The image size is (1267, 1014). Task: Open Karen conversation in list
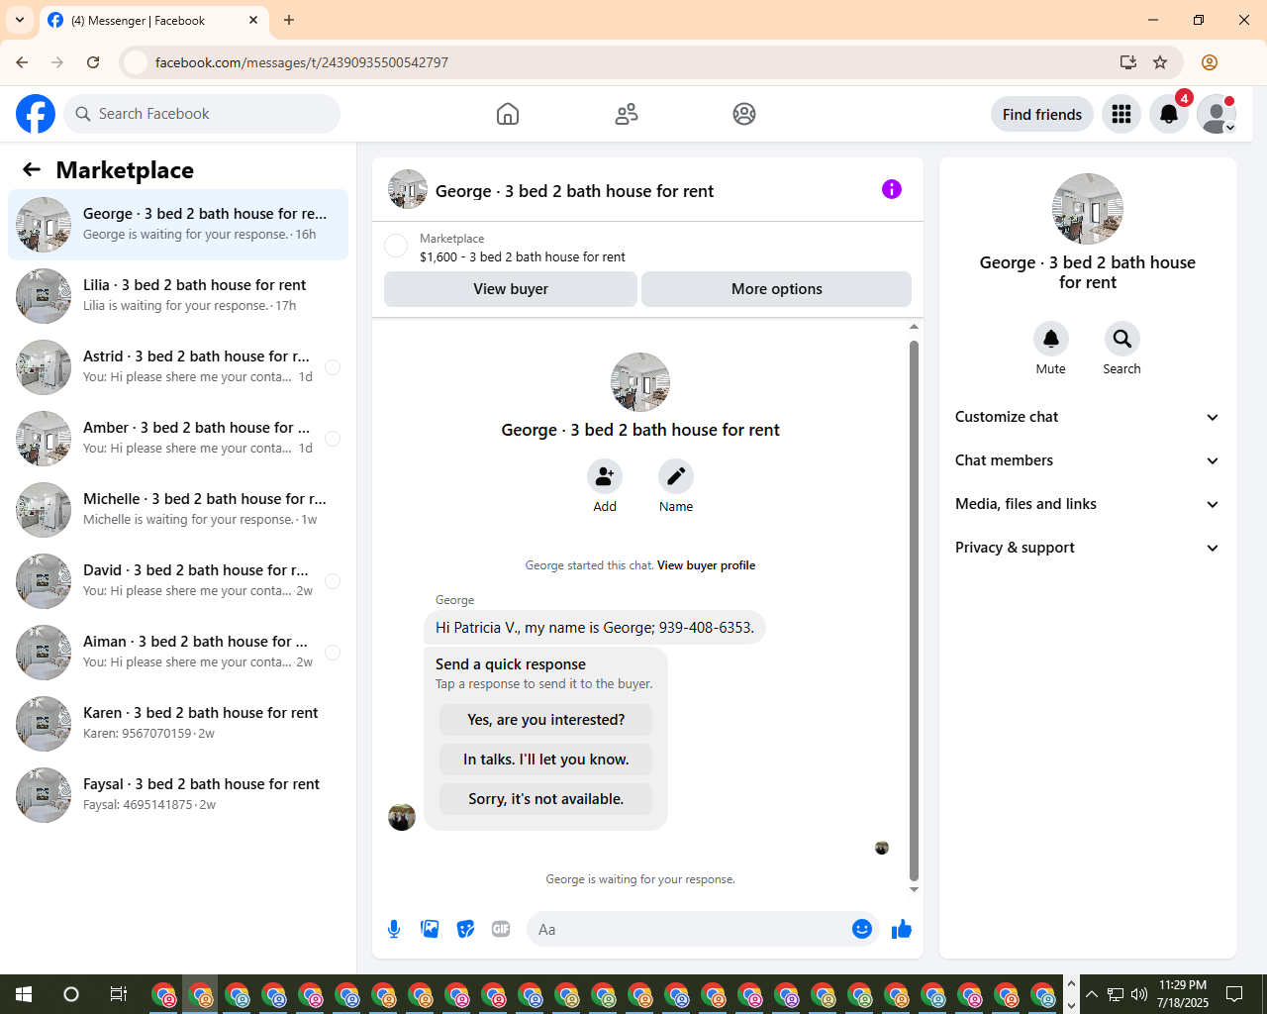(178, 724)
